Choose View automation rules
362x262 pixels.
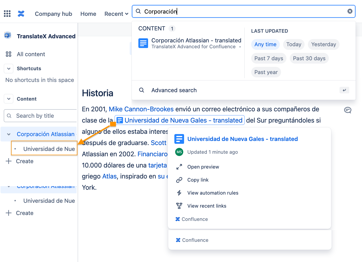coord(213,193)
